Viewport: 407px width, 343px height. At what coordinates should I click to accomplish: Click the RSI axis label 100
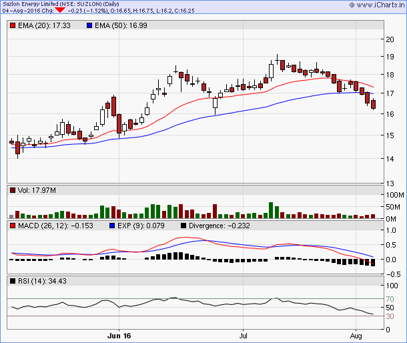392,286
